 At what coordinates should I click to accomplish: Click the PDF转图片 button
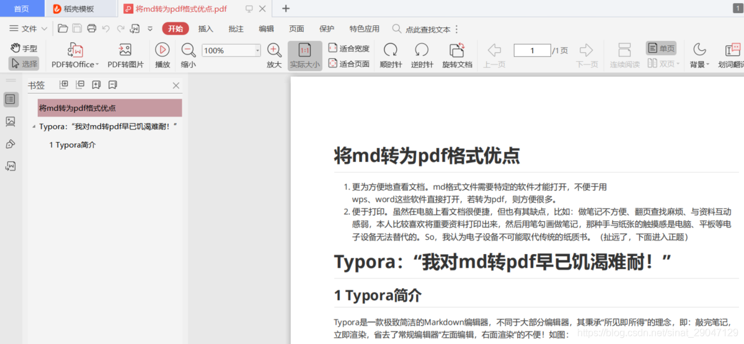point(125,56)
